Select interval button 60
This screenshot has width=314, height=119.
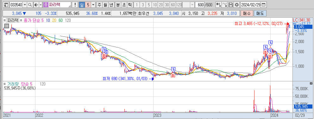tap(173, 5)
